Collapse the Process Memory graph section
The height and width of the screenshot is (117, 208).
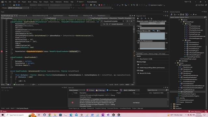point(137,31)
